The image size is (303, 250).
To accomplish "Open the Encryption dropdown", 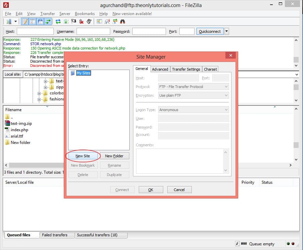I will 193,95.
